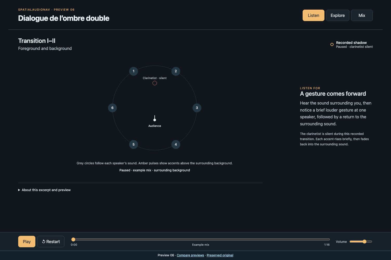This screenshot has height=260, width=391.
Task: Click the playback progress slider handle
Action: coord(73,239)
